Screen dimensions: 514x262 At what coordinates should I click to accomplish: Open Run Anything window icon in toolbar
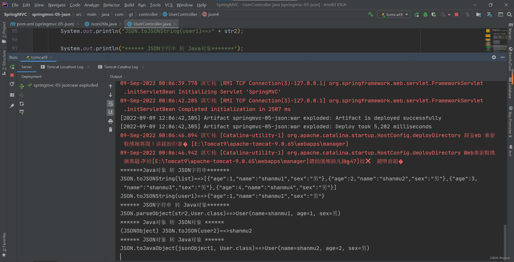coord(501,14)
